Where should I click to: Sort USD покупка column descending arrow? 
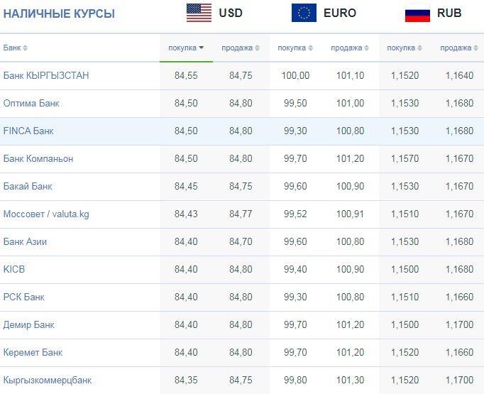tap(202, 48)
